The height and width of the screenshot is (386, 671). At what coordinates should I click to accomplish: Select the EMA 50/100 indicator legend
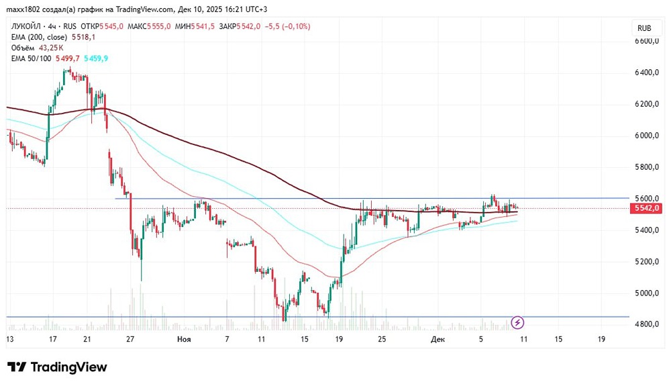point(30,58)
